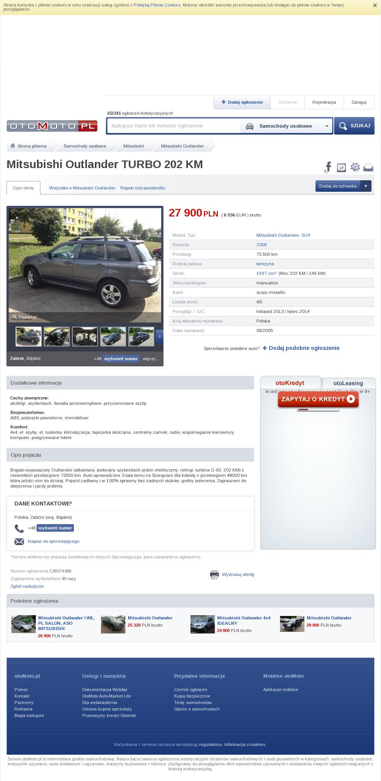Click the gear-shaped share icon
The height and width of the screenshot is (781, 381).
(x=355, y=167)
